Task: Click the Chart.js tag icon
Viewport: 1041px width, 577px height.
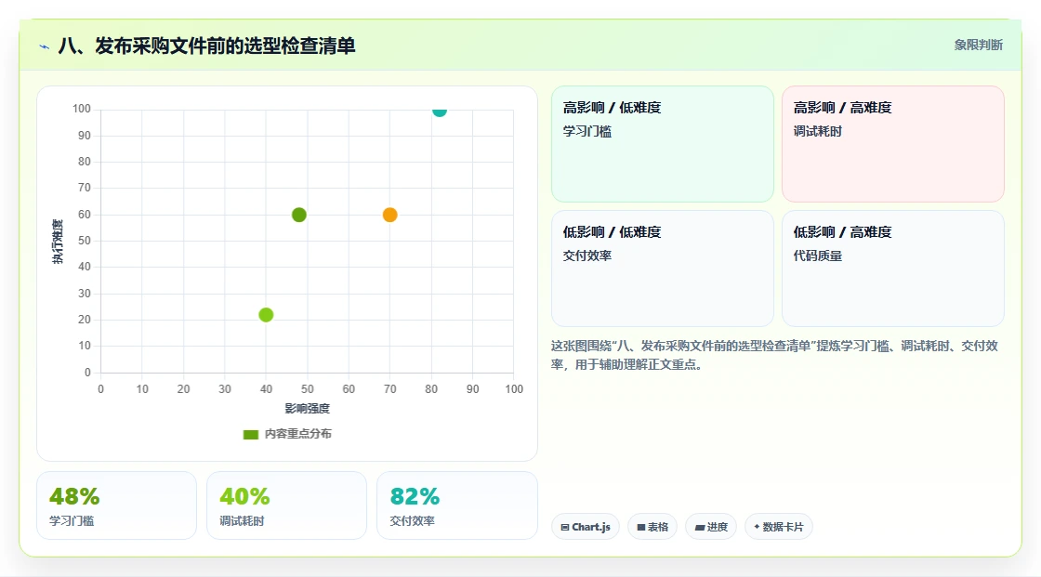Action: pyautogui.click(x=565, y=527)
